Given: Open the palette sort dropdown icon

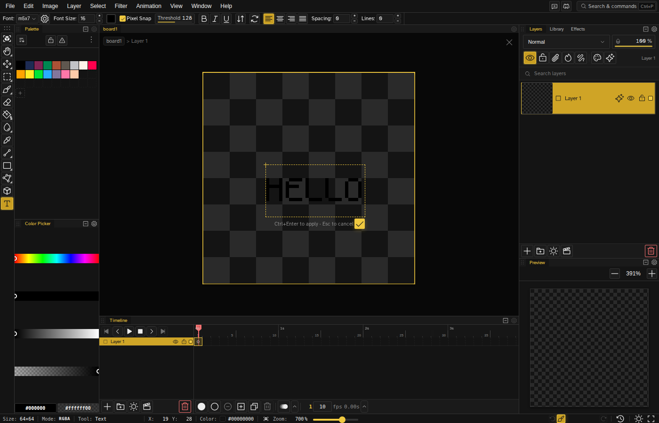Looking at the screenshot, I should (22, 40).
